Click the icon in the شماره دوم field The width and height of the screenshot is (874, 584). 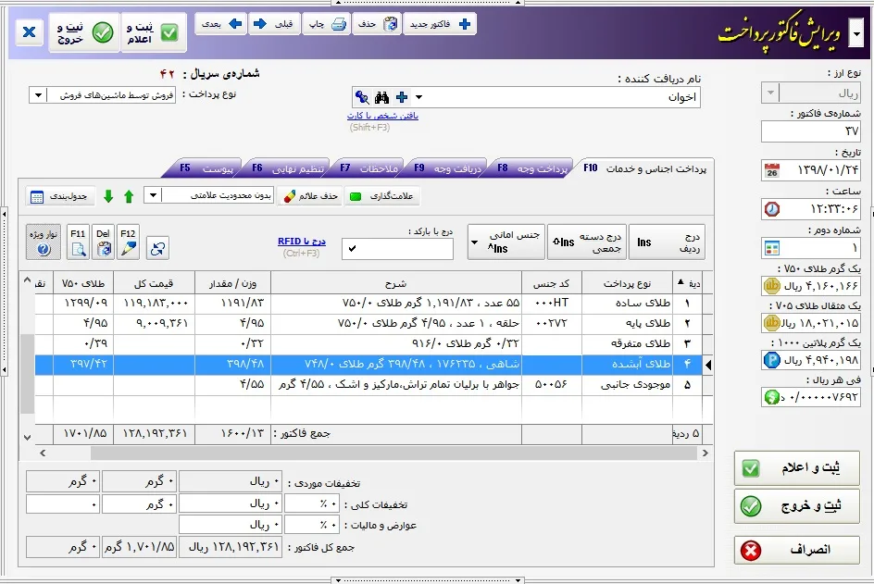(772, 248)
